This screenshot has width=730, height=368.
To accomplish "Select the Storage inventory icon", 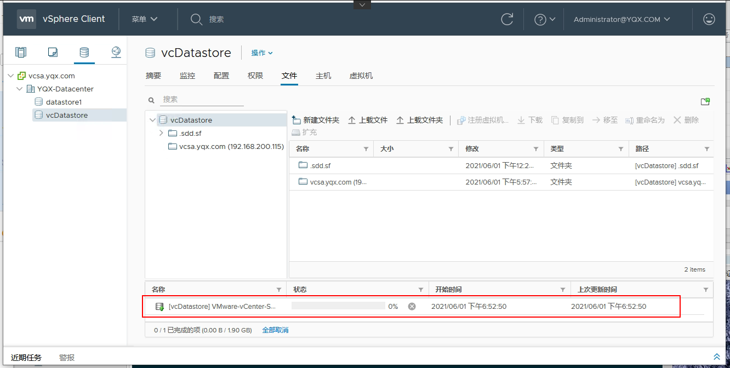I will [84, 52].
